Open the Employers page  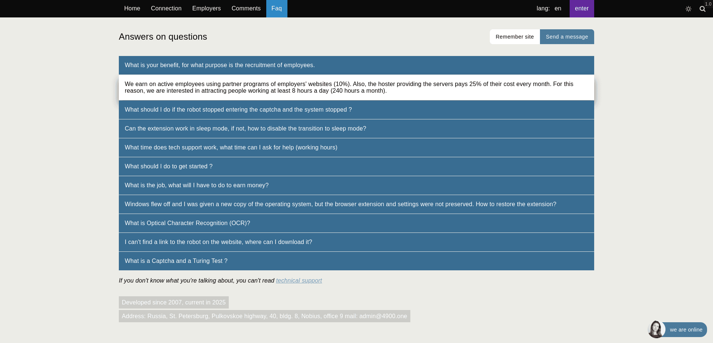click(x=206, y=9)
